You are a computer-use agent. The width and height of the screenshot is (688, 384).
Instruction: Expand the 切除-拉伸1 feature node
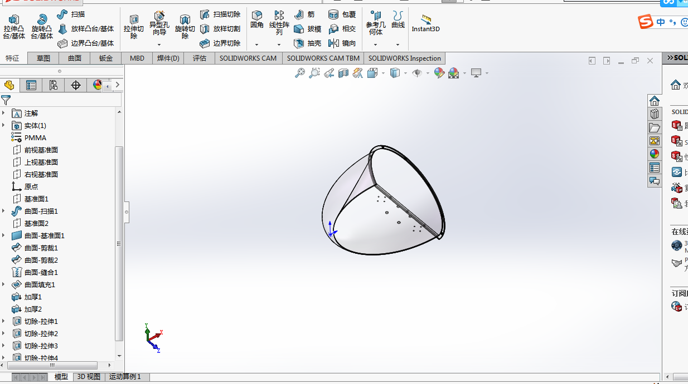[4, 321]
